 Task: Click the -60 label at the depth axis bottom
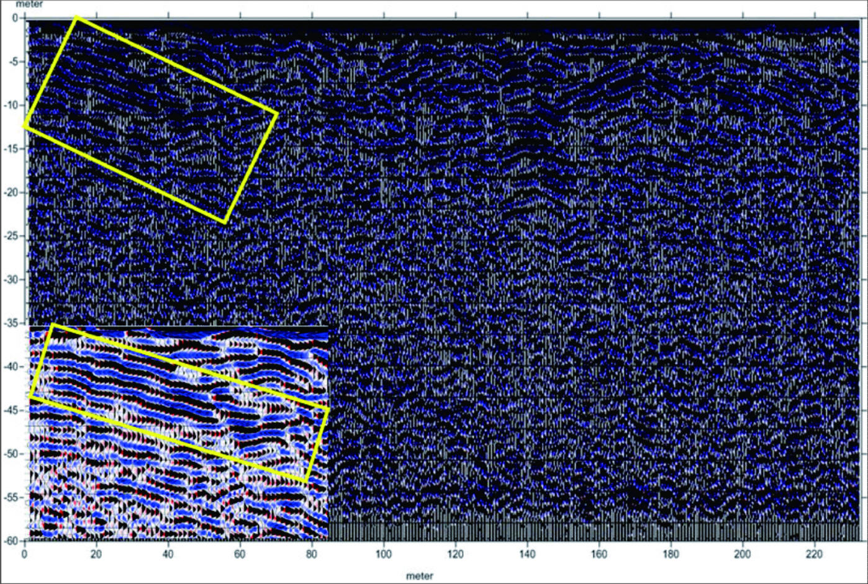click(13, 541)
